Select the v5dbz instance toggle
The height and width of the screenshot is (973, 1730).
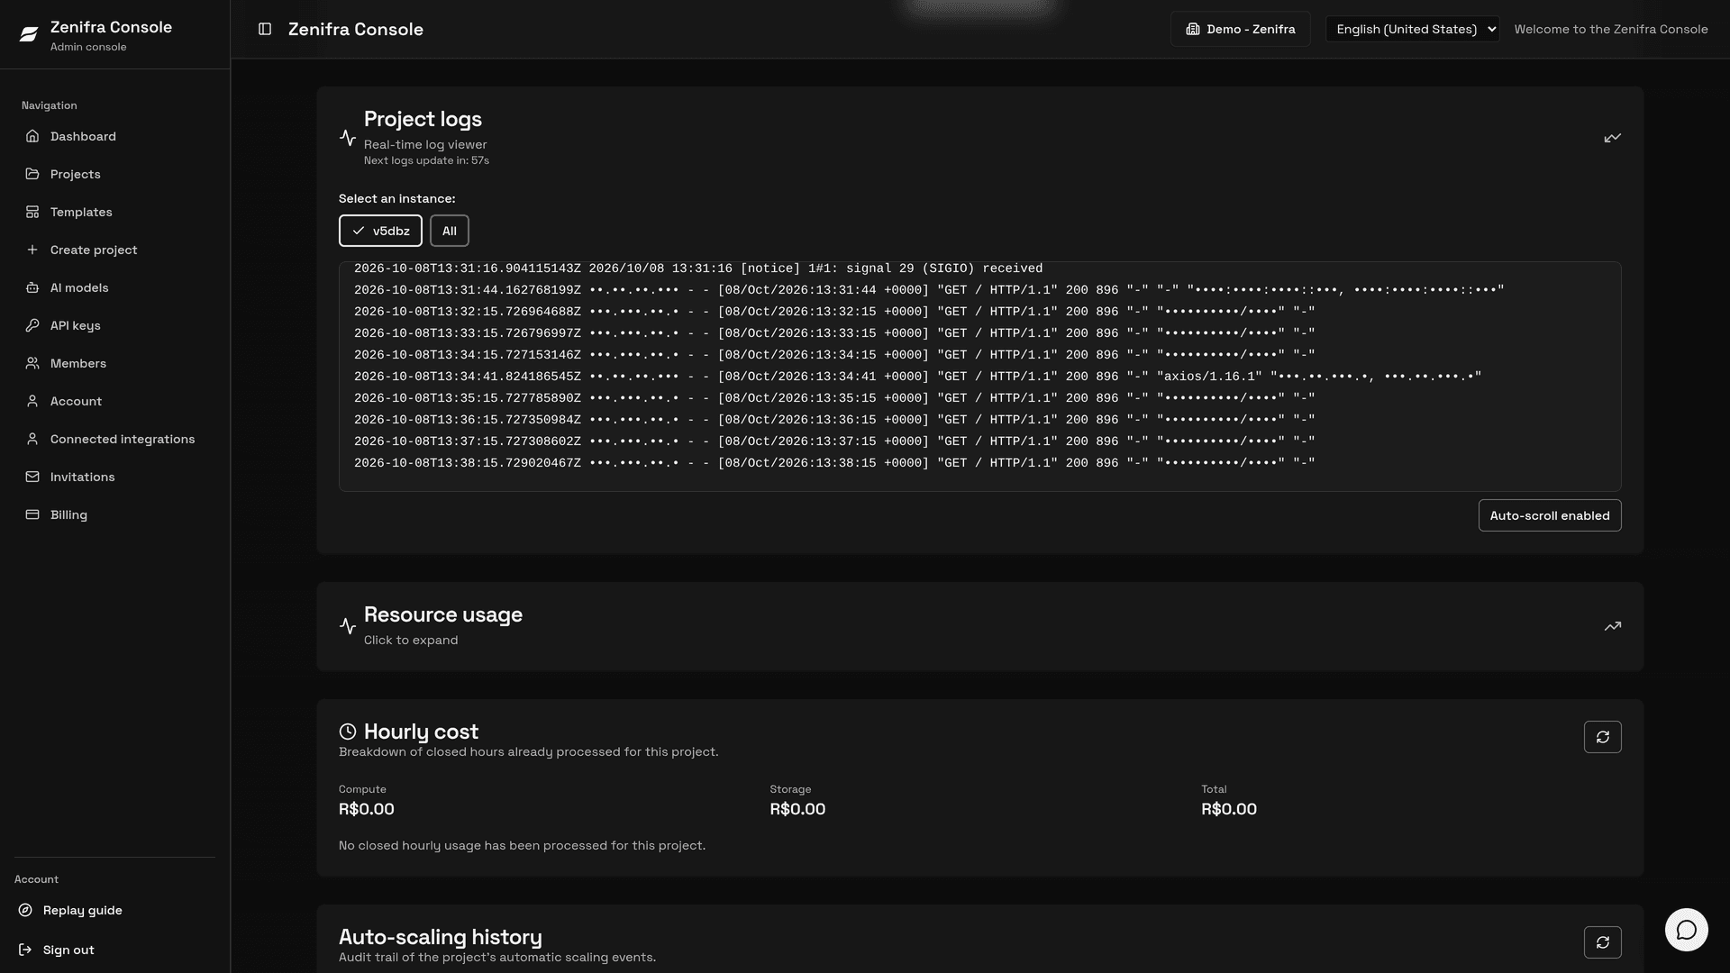[x=380, y=231]
